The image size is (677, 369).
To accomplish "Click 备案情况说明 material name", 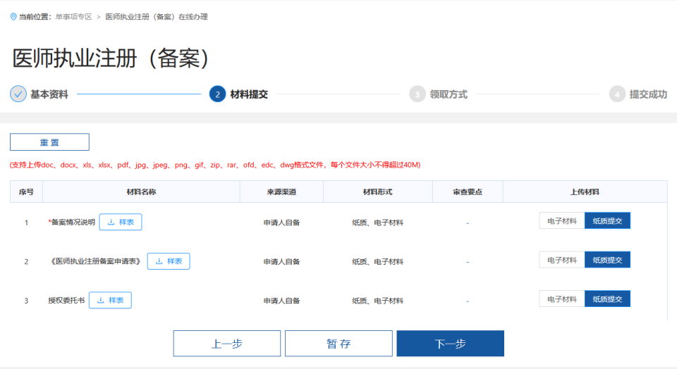I will [x=72, y=222].
